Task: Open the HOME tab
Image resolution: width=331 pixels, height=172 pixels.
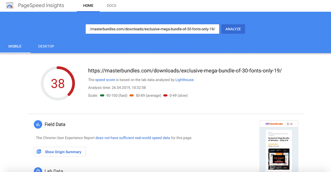Action: click(88, 6)
